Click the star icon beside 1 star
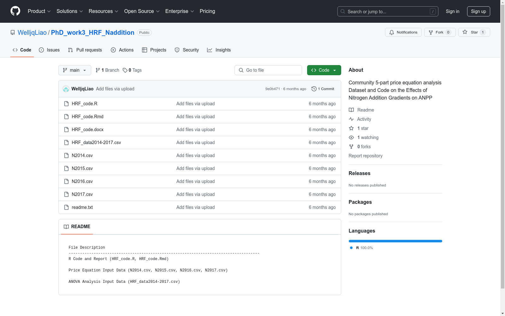The image size is (505, 316). [x=351, y=128]
